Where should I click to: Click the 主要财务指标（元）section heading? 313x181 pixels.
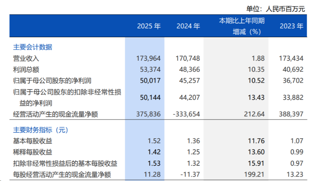40,129
